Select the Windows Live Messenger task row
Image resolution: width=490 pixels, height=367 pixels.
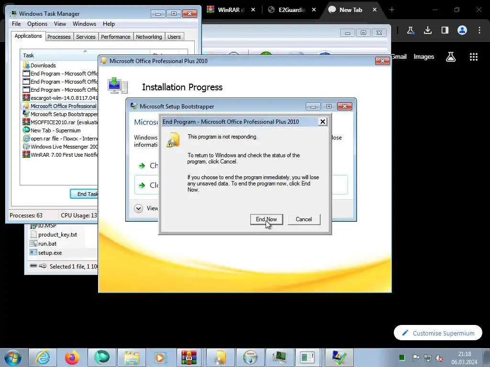point(59,146)
